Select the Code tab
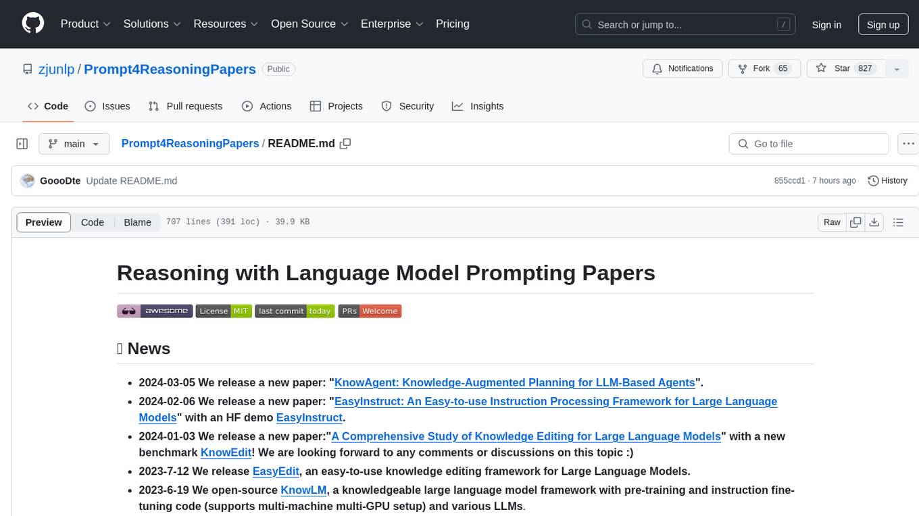 pos(48,106)
